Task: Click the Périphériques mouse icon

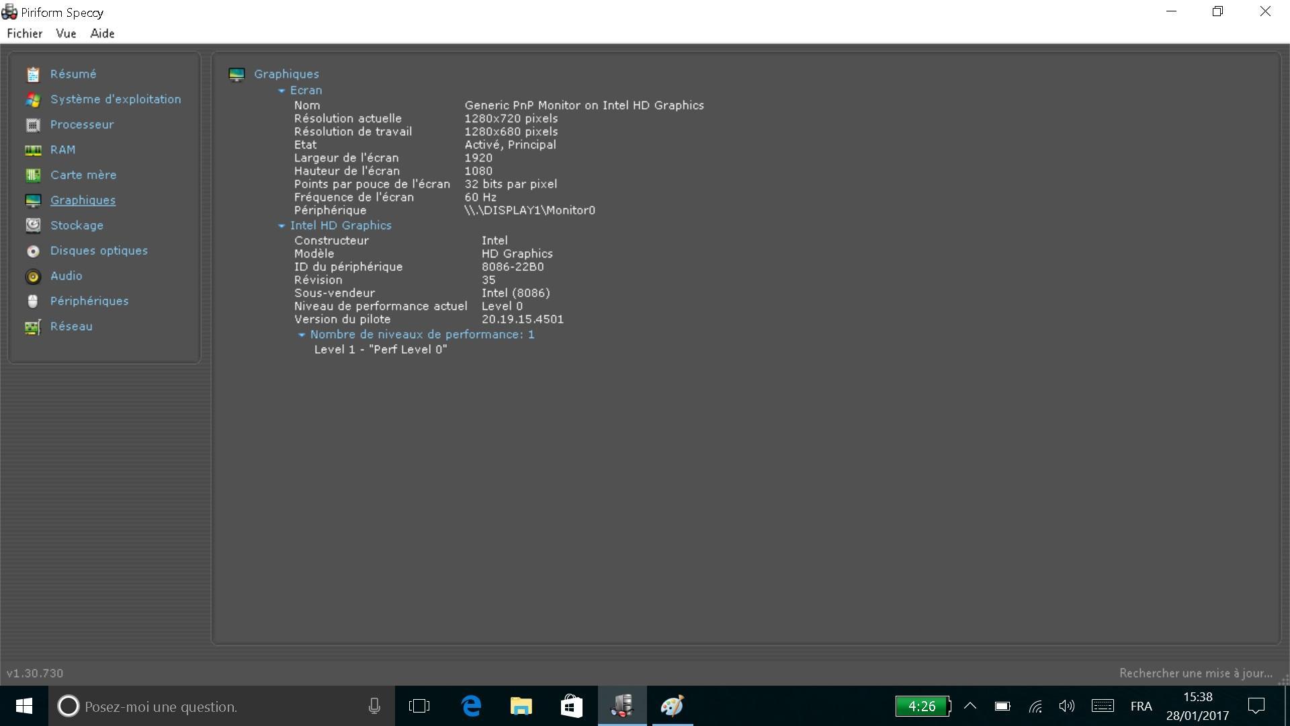Action: (33, 301)
